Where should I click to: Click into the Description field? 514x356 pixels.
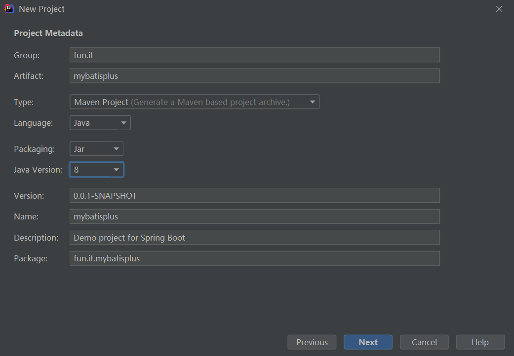pyautogui.click(x=254, y=238)
